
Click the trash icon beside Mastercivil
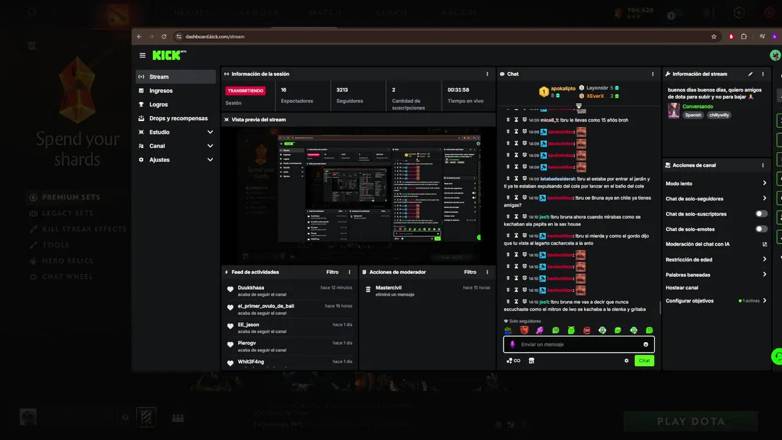pyautogui.click(x=368, y=289)
